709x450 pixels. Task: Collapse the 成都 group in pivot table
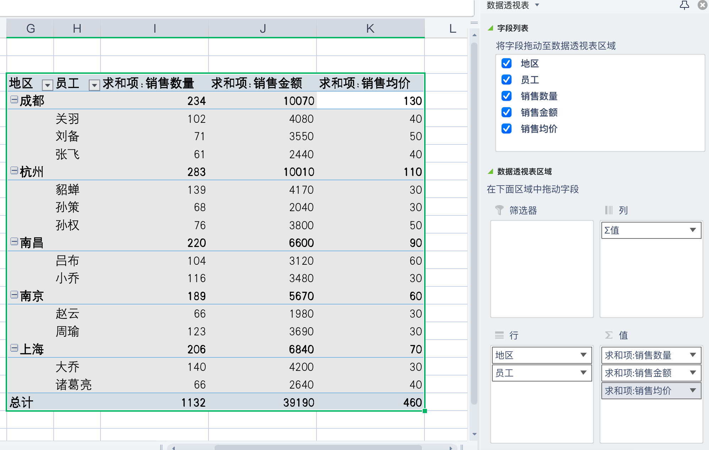click(x=14, y=100)
